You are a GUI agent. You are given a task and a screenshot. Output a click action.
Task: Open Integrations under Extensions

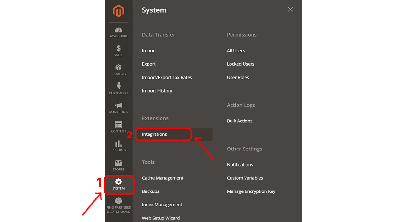click(155, 134)
